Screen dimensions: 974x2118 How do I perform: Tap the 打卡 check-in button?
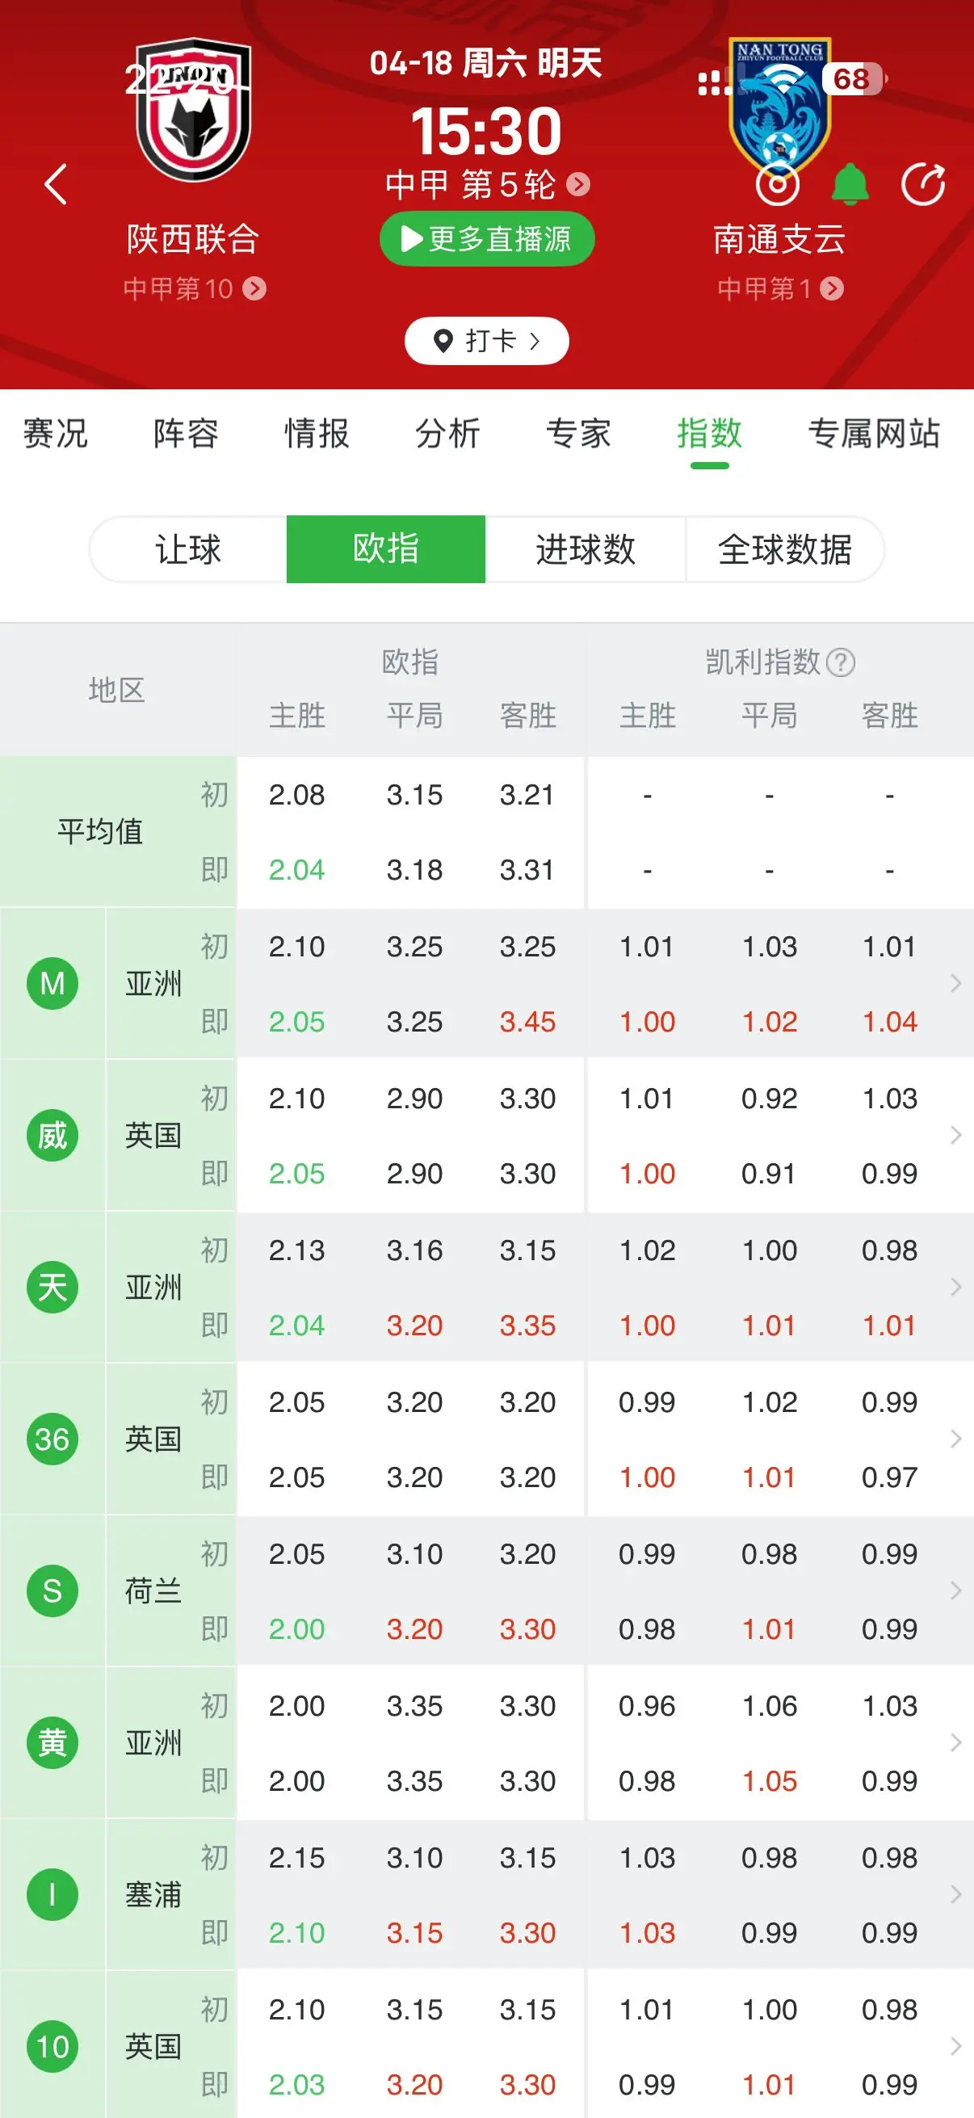click(x=486, y=340)
